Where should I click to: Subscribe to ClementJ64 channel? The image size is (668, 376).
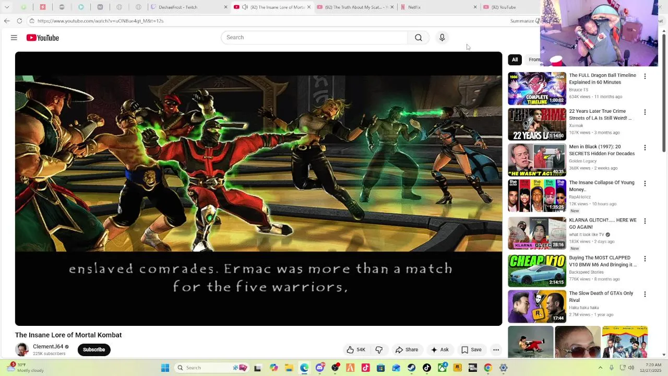[x=94, y=350]
